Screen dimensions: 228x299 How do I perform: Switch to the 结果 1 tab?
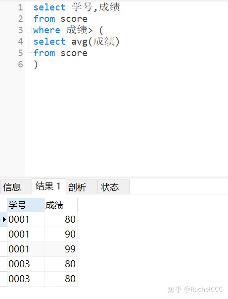49,186
